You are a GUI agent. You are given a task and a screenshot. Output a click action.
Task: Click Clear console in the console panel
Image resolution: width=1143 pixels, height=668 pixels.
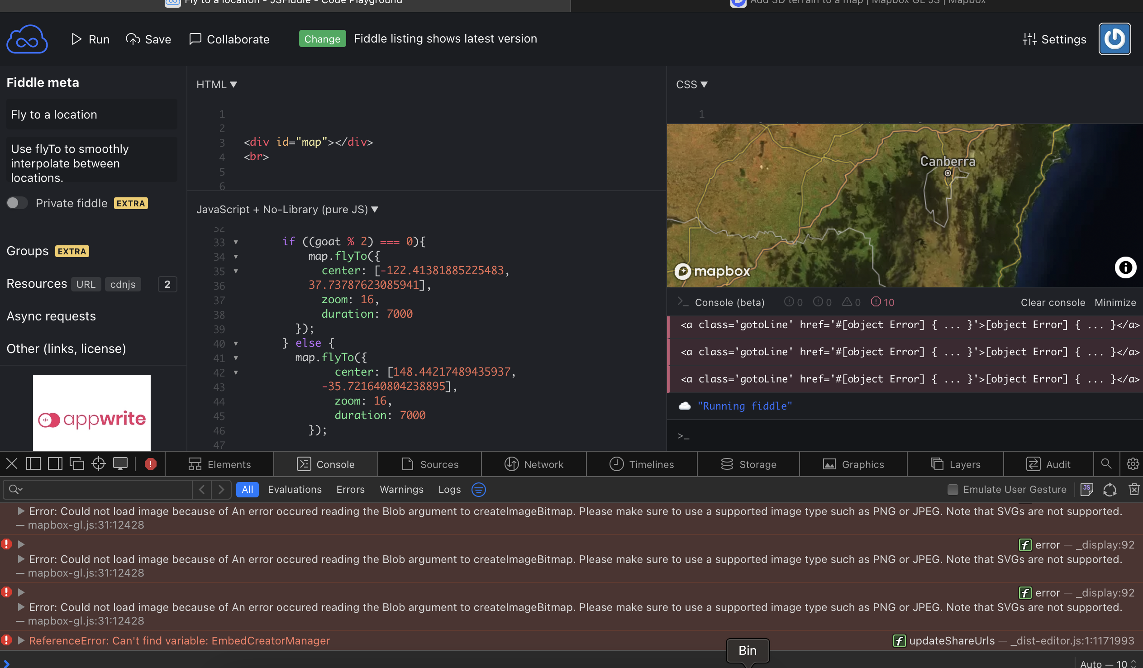click(1053, 302)
